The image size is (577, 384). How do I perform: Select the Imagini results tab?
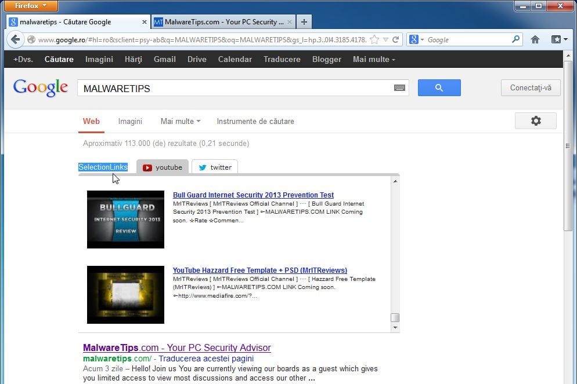pos(130,121)
